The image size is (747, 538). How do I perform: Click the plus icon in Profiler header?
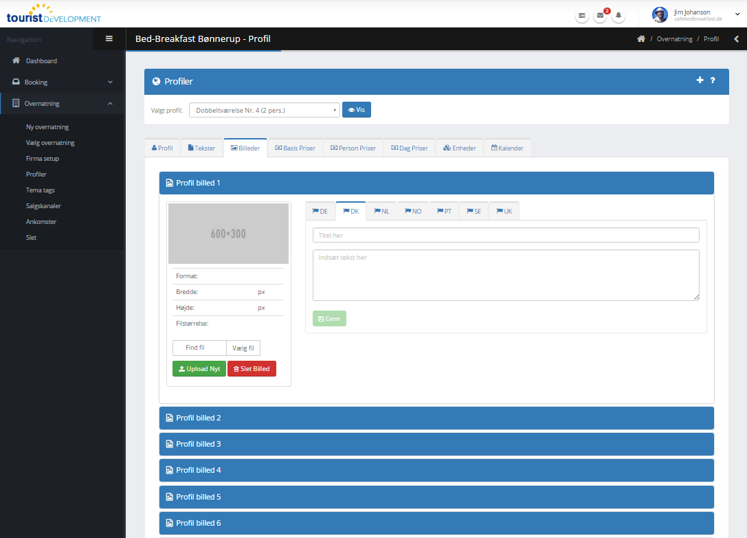click(x=700, y=80)
